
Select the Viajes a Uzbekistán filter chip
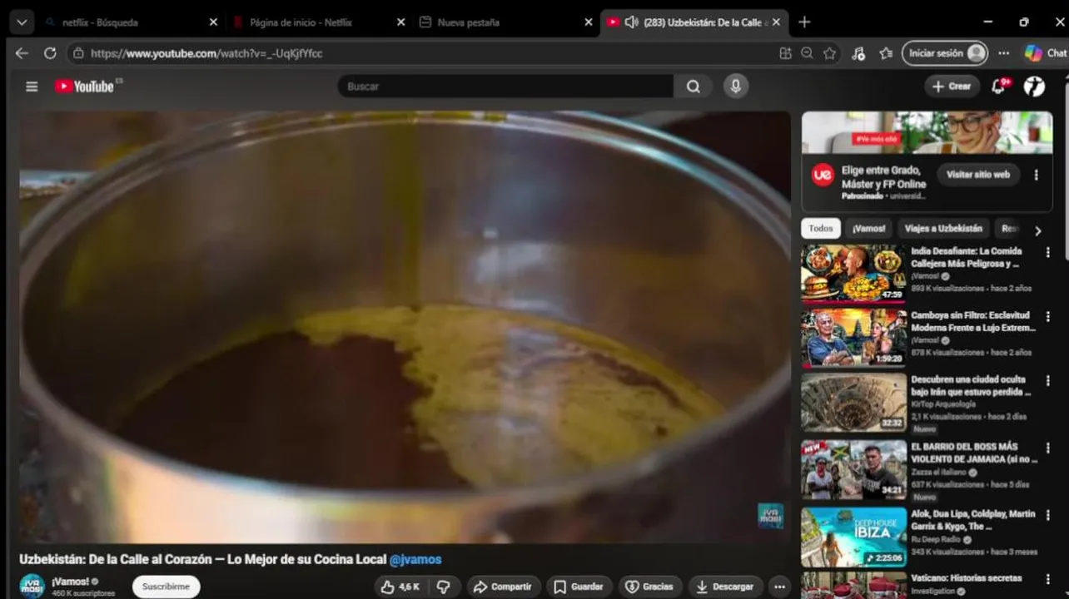pos(943,229)
